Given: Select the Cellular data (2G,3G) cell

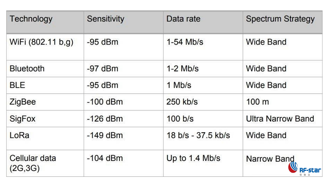Looking at the screenshot, I should [33, 163].
